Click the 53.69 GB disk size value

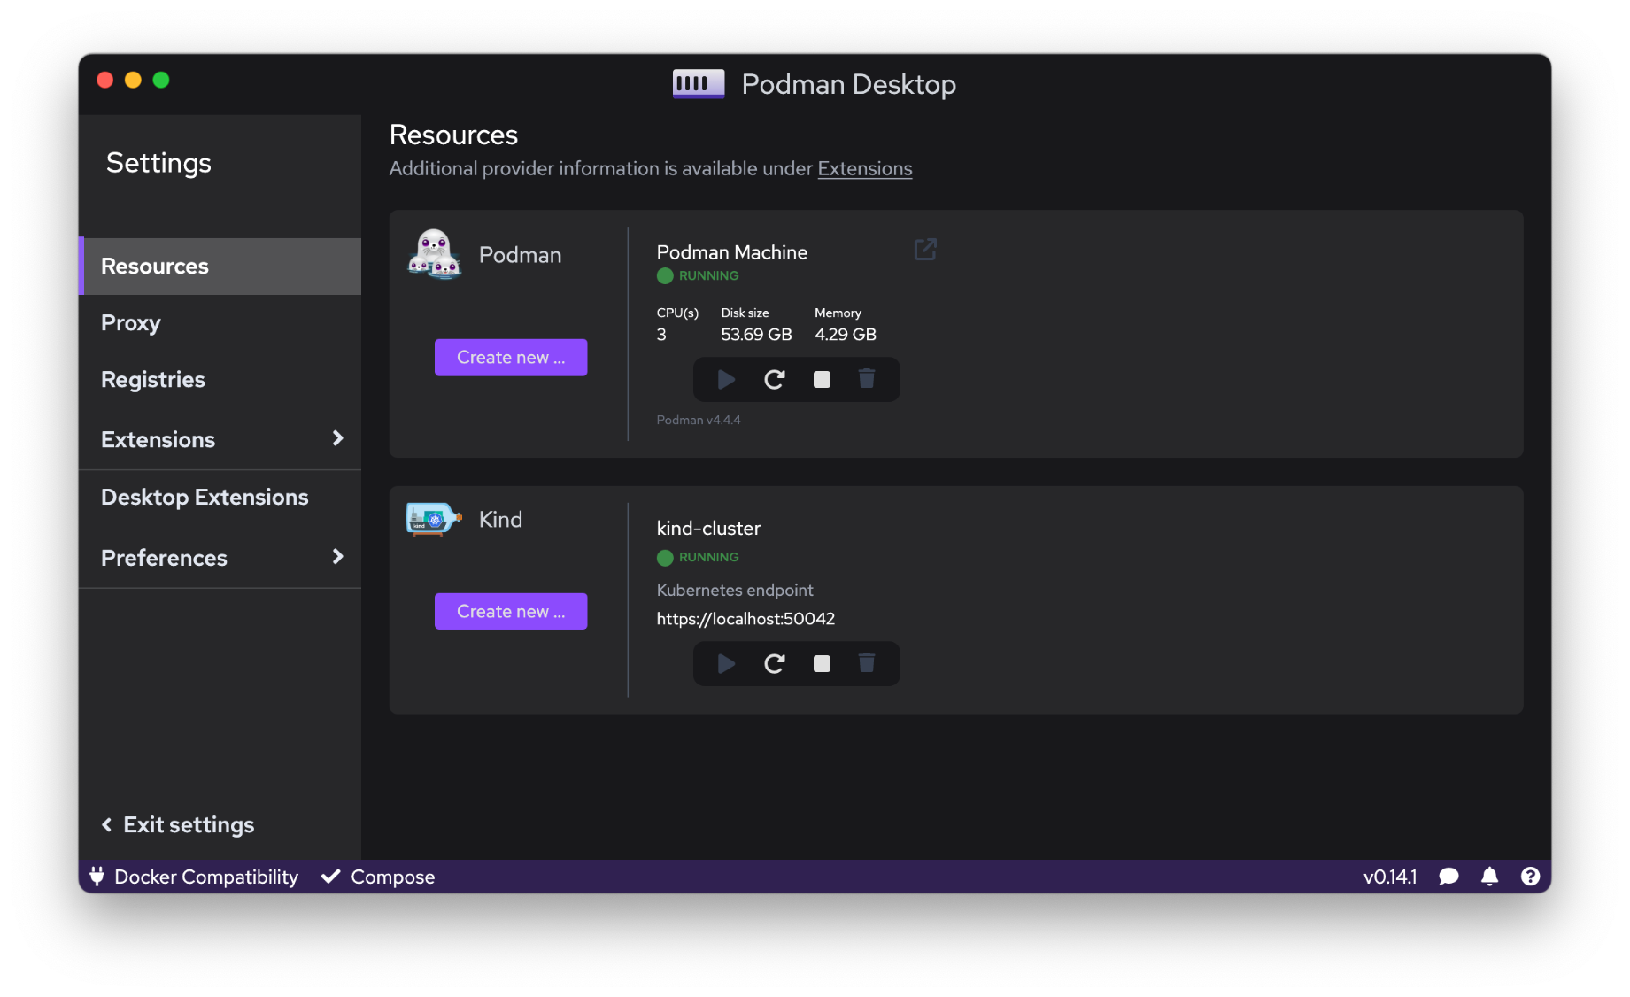pos(756,335)
